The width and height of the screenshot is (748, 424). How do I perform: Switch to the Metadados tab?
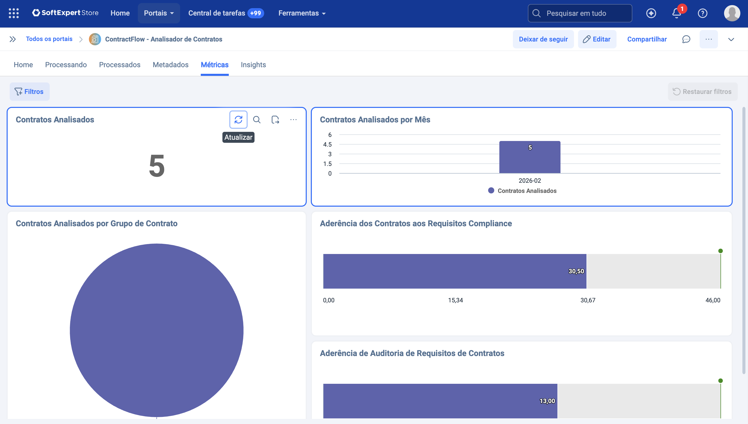click(x=170, y=65)
